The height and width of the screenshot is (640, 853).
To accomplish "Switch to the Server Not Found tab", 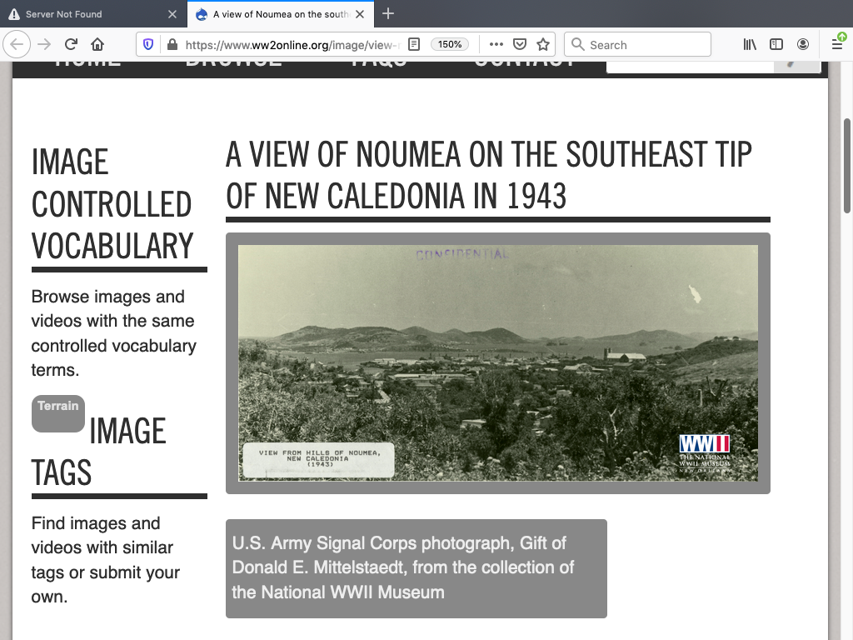I will coord(87,14).
